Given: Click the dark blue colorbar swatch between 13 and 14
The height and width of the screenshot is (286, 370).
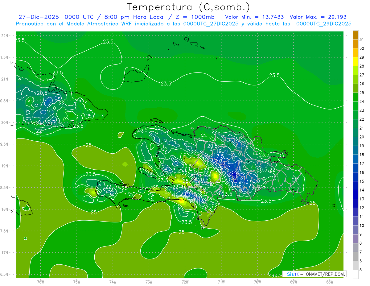Looking at the screenshot, I should click(356, 195).
